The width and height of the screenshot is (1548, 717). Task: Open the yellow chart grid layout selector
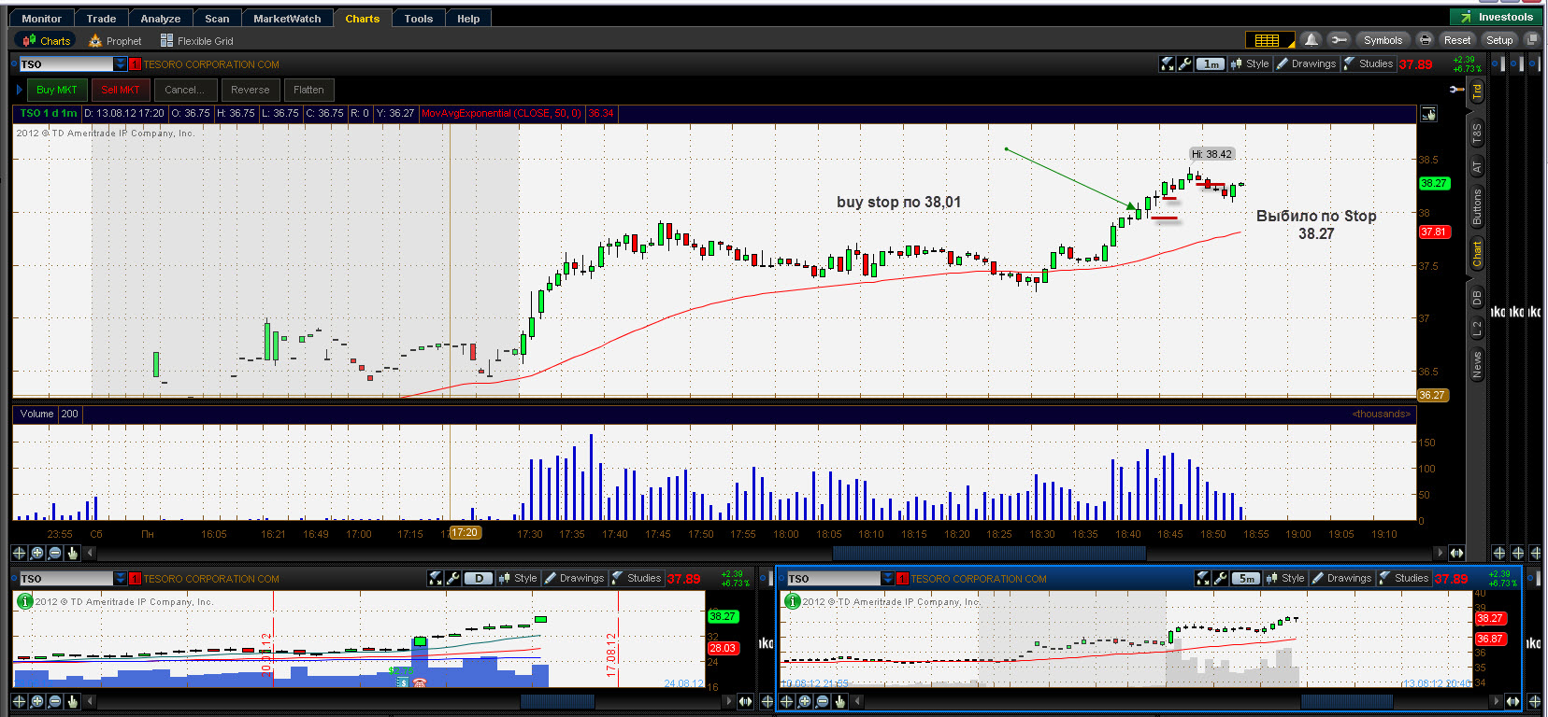[x=1269, y=39]
